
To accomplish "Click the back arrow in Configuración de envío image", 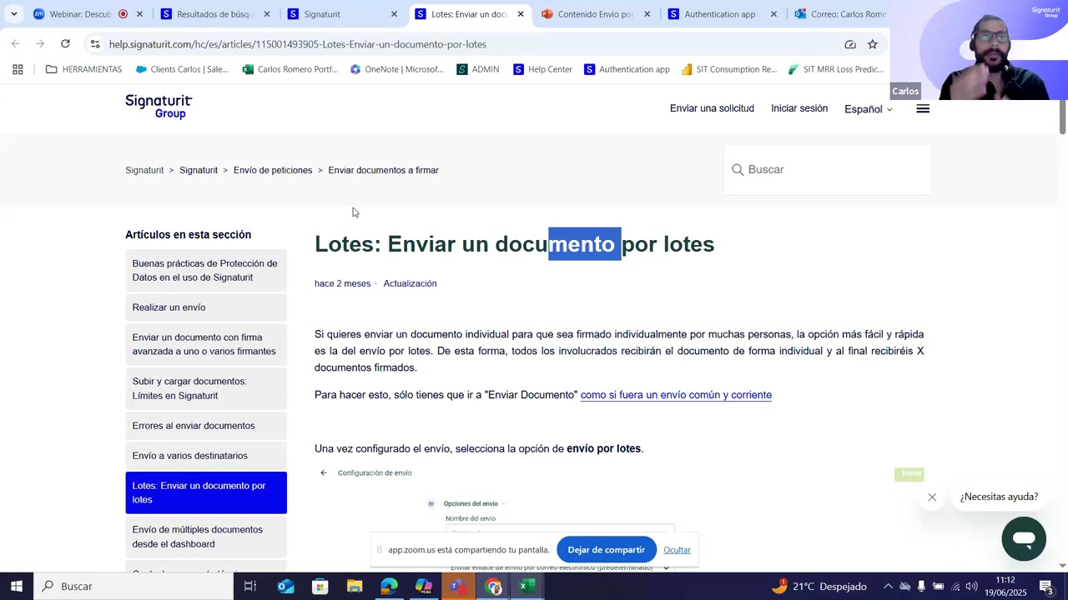I will [324, 472].
